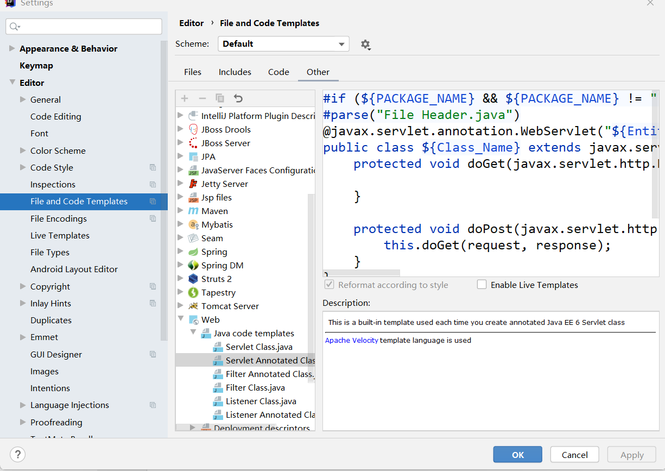Switch to the Files tab
Screen dimensions: 665x471
(193, 72)
